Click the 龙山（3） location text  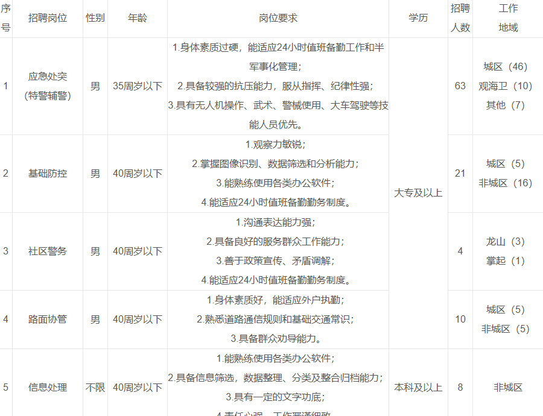(506, 241)
